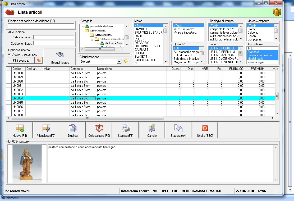This screenshot has width=294, height=201.
Task: Select '<Nessun valore>' in the -- list
Action: (188, 29)
